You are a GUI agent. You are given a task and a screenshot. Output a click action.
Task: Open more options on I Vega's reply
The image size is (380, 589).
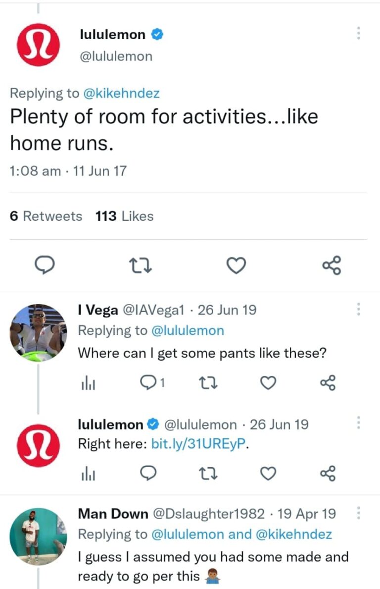coord(359,310)
